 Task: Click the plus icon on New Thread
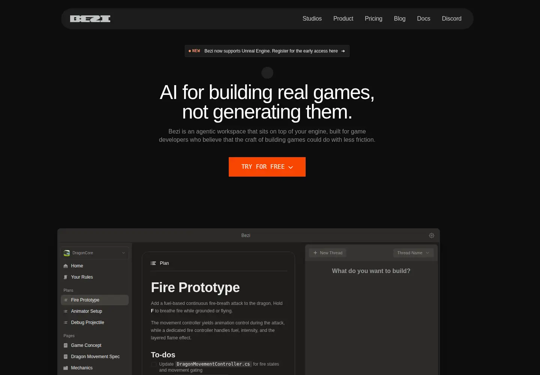coord(315,253)
